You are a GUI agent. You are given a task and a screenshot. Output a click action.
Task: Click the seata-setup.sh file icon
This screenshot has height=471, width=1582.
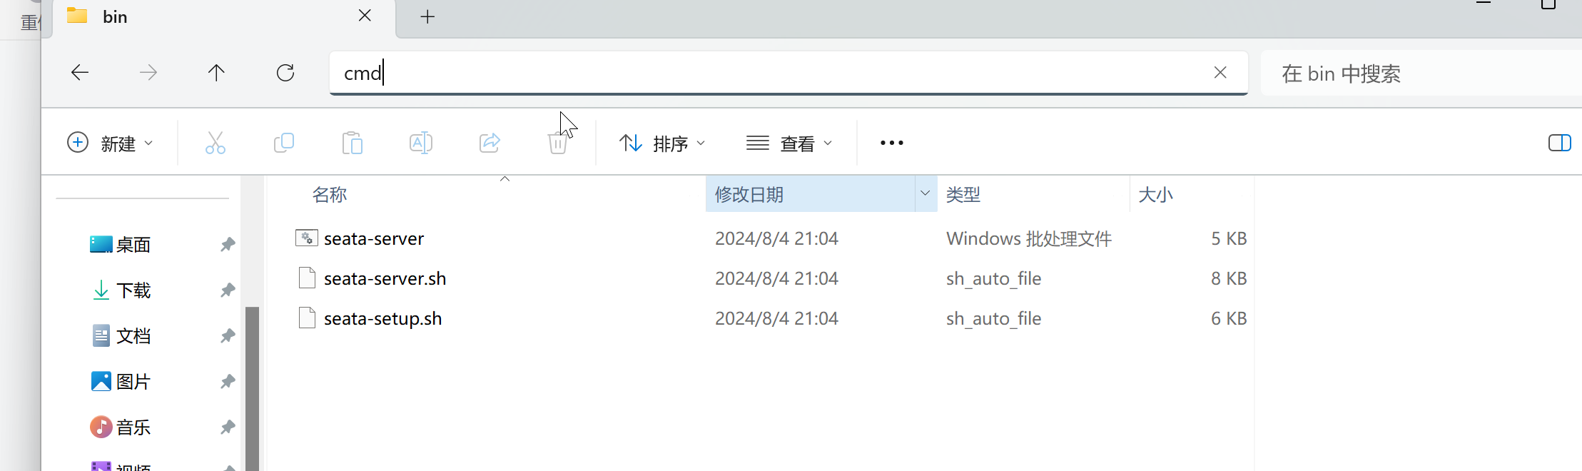307,318
